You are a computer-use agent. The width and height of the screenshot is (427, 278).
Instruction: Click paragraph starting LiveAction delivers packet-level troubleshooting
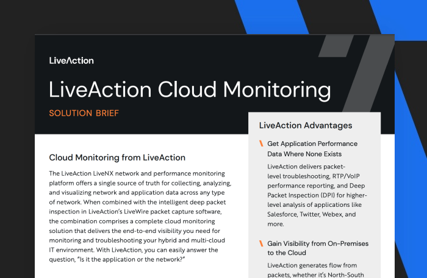click(x=317, y=196)
